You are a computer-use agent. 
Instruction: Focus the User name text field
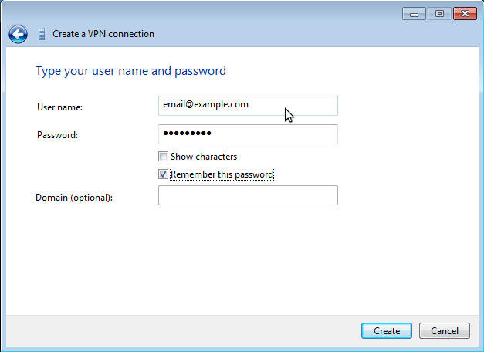(248, 105)
